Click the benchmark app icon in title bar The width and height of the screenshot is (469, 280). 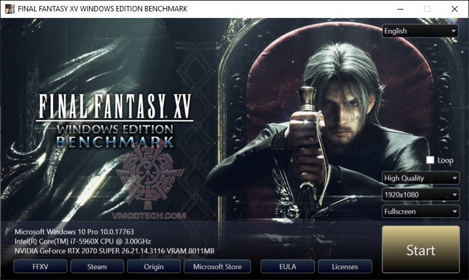pos(10,9)
